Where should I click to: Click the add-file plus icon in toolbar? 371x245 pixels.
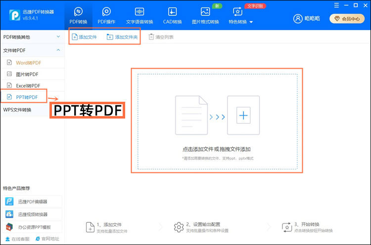pos(75,37)
